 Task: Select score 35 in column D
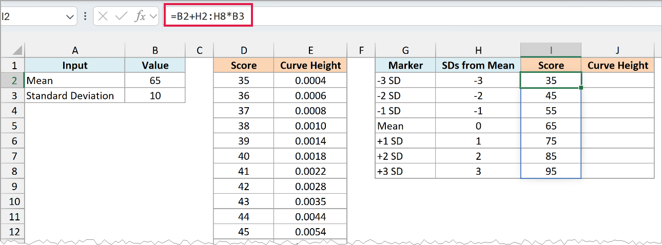244,80
